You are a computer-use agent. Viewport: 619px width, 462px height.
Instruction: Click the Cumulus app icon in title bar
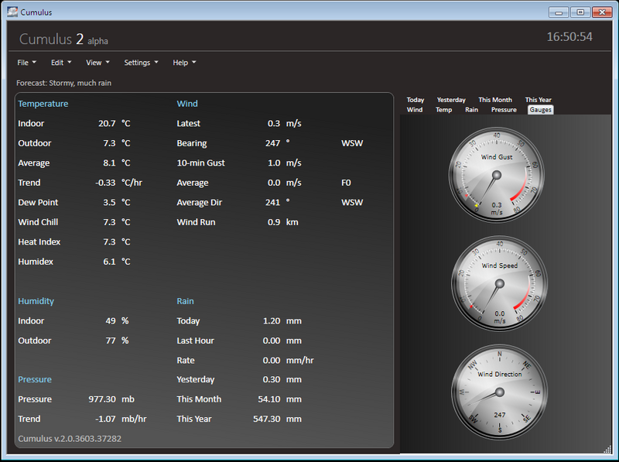12,12
